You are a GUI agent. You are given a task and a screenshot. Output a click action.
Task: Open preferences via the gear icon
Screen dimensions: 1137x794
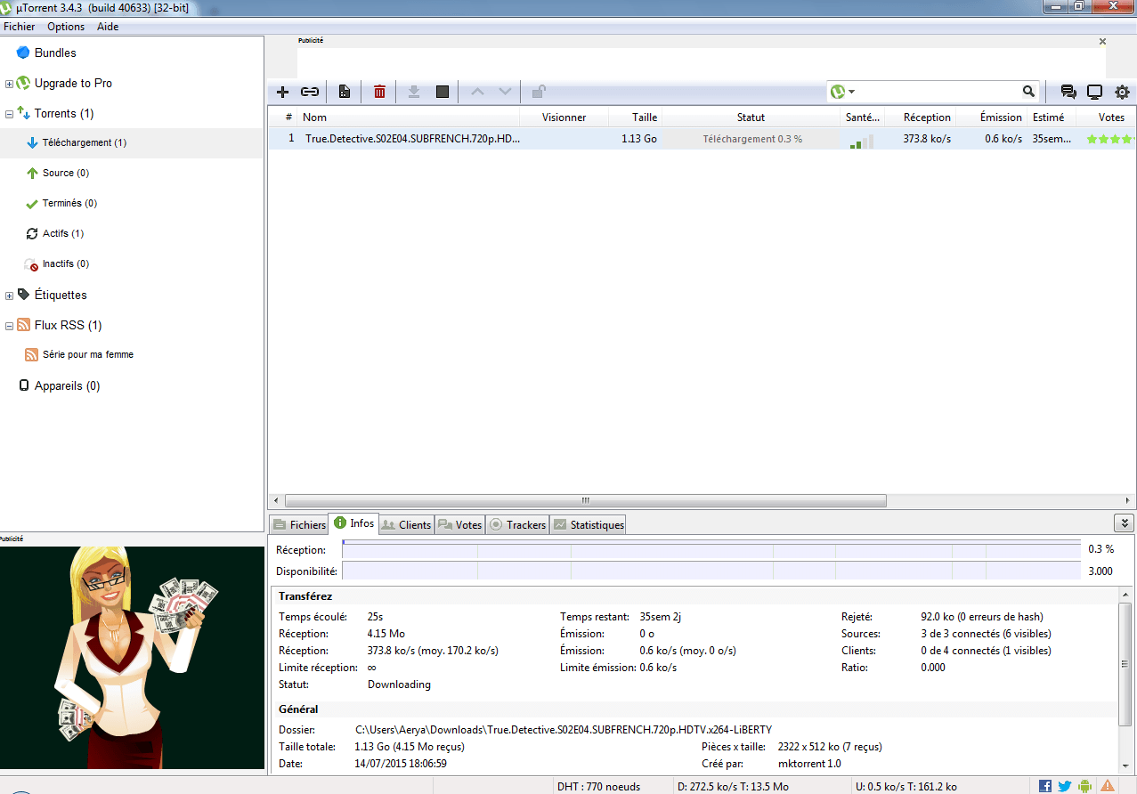click(1122, 92)
